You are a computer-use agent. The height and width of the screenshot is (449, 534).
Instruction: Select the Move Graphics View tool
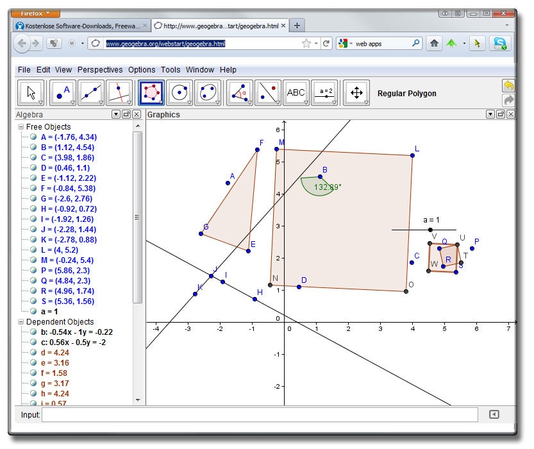(x=356, y=93)
